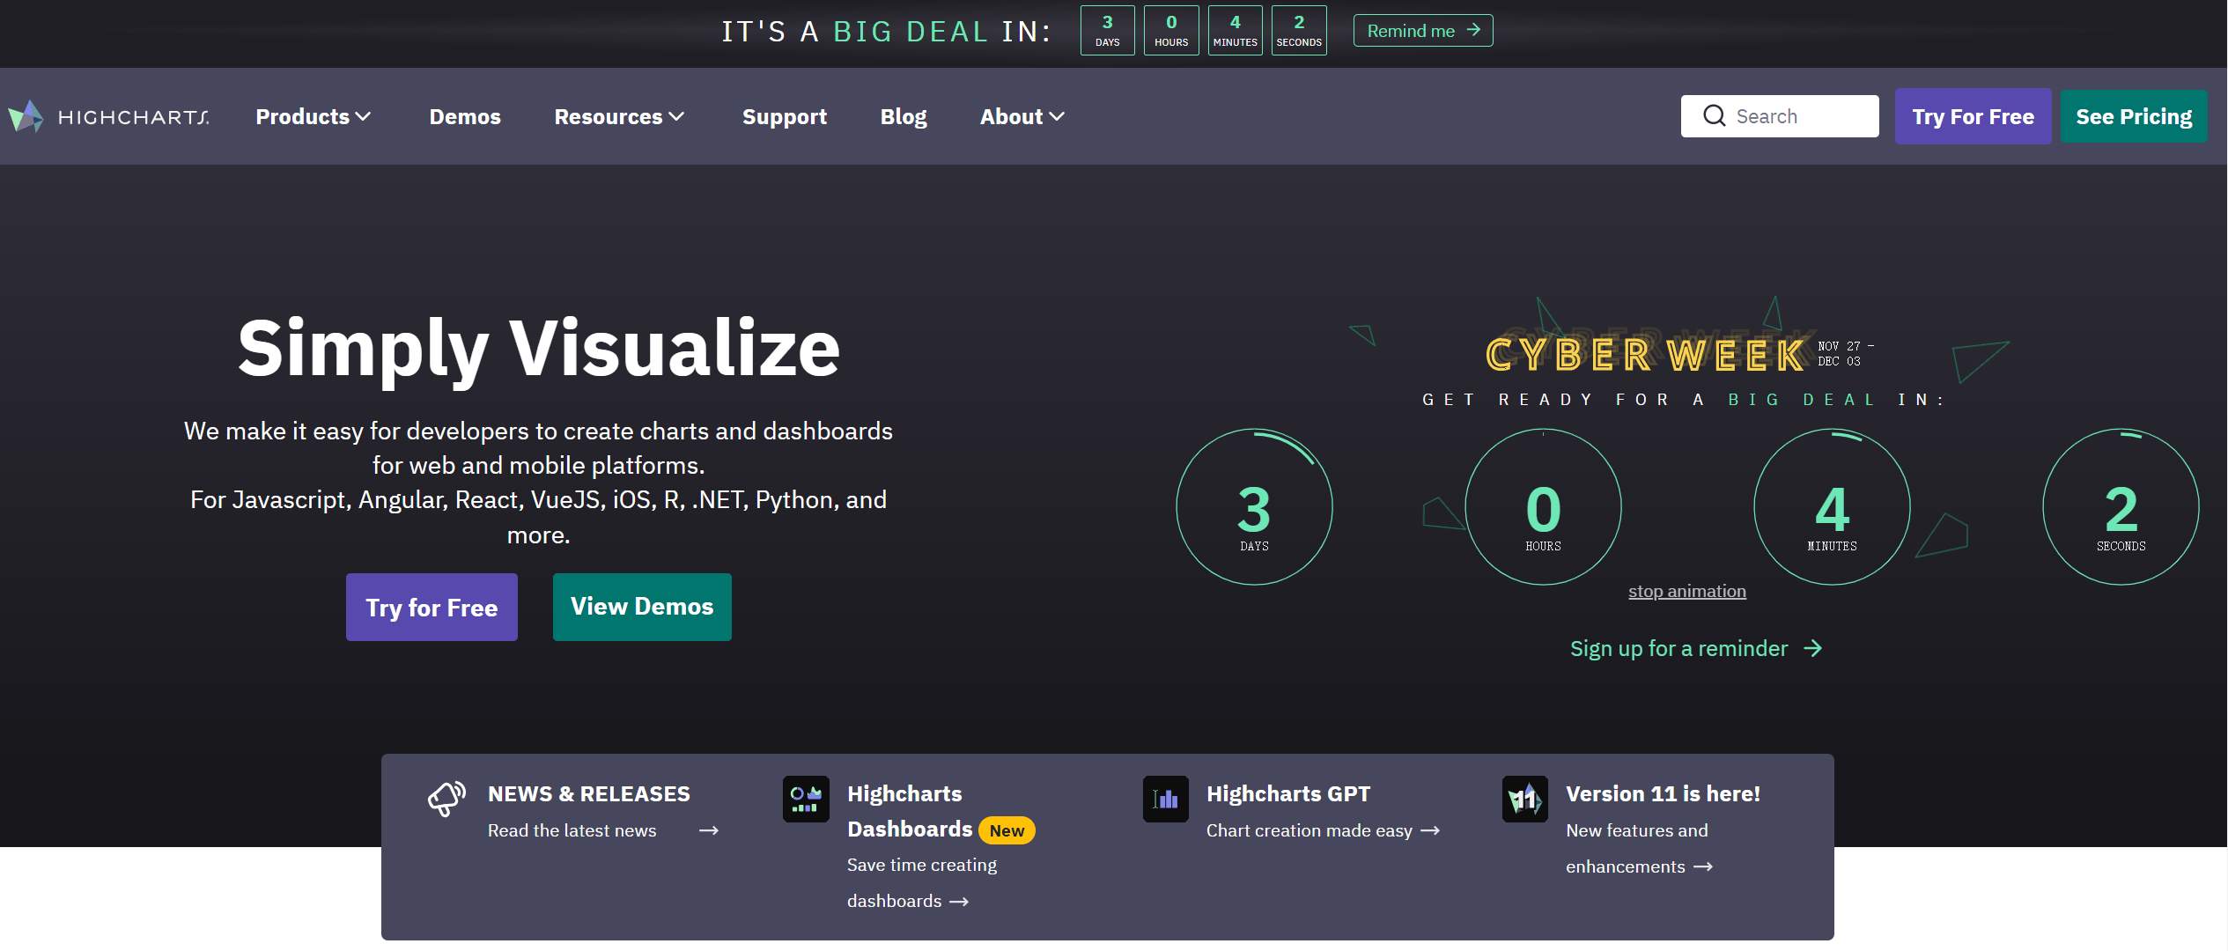Click the Highcharts logo icon
2228x951 pixels.
26,116
